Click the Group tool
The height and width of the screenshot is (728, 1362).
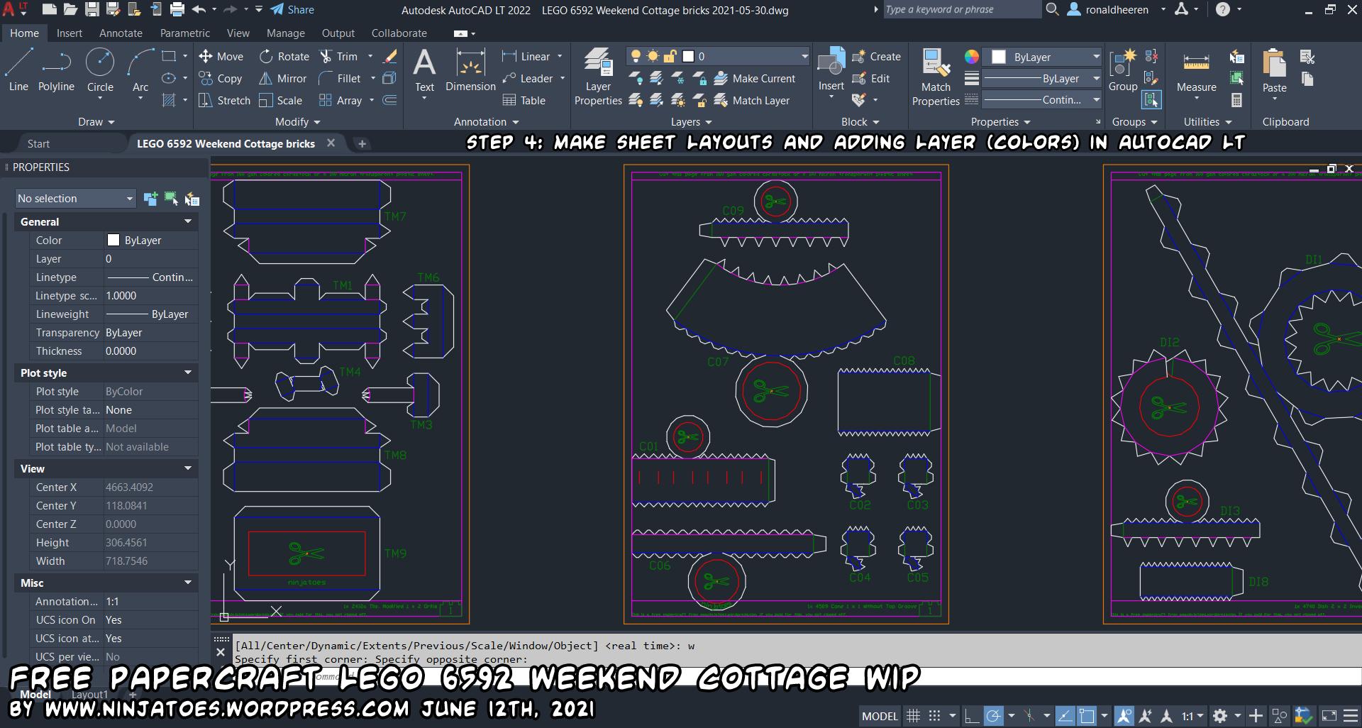(x=1123, y=70)
